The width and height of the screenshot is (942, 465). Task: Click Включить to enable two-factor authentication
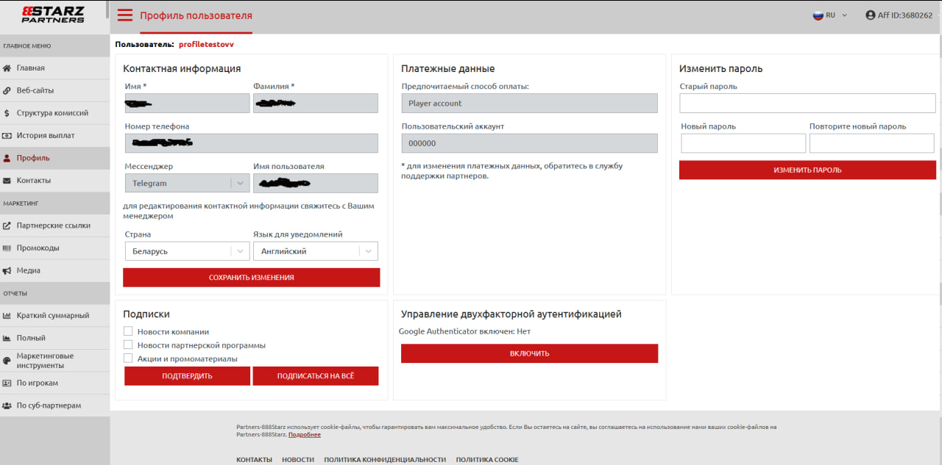coord(529,353)
